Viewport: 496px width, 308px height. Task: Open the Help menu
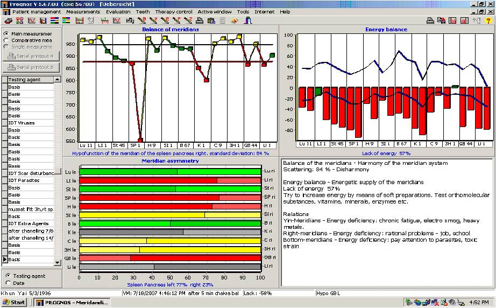pos(285,12)
